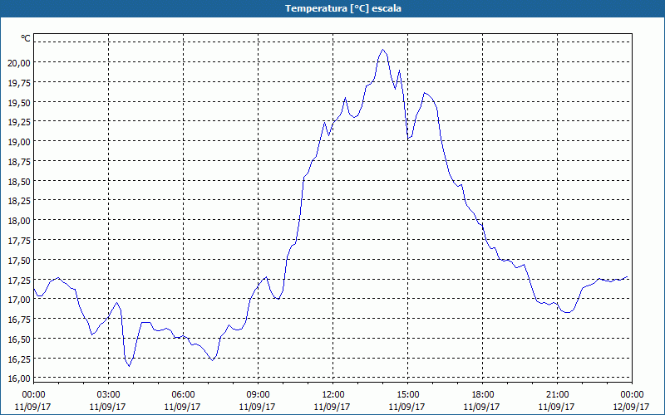Click the 15:00 time axis label
Viewport: 665px width, 415px height.
point(407,395)
